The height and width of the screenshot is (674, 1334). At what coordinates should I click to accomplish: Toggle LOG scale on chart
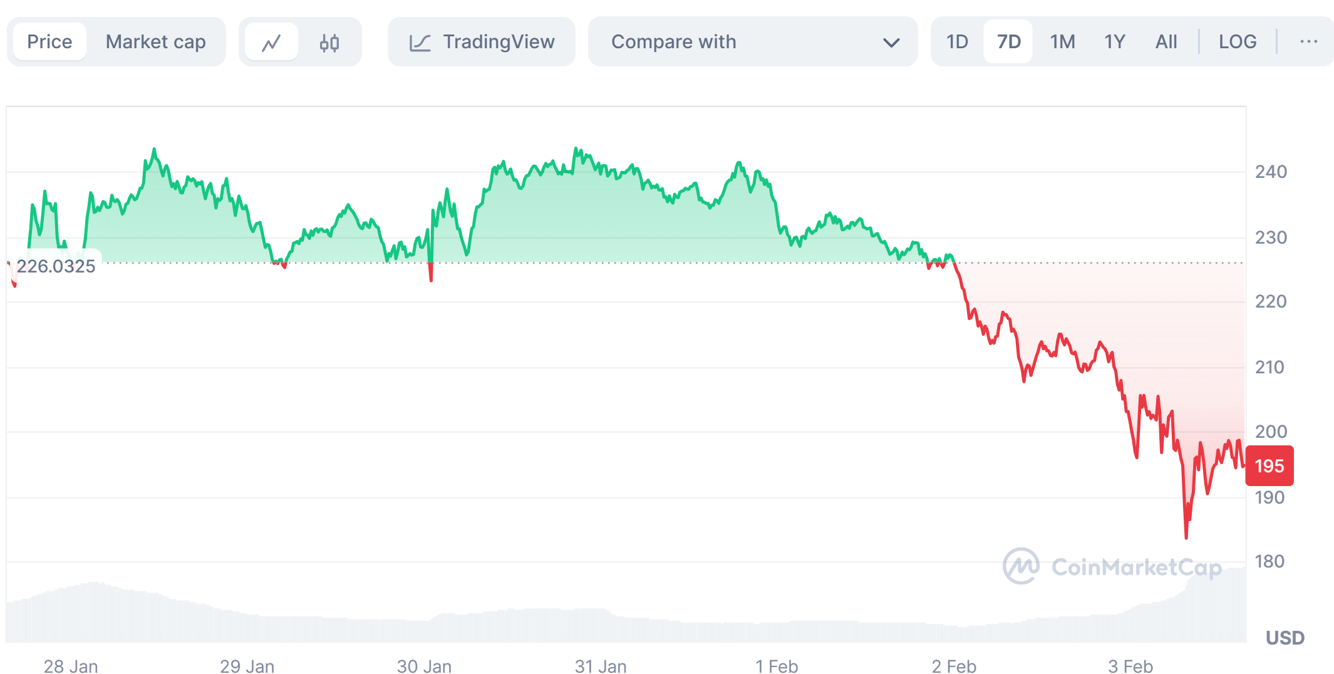tap(1237, 42)
